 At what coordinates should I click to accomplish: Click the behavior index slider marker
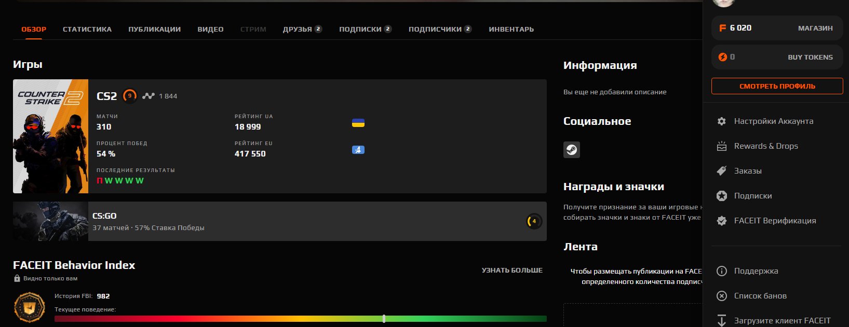pyautogui.click(x=384, y=319)
